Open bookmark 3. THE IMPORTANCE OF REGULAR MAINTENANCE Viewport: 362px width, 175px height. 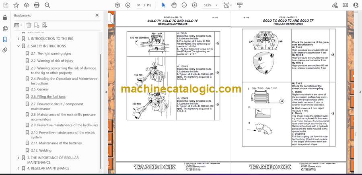pos(53,160)
